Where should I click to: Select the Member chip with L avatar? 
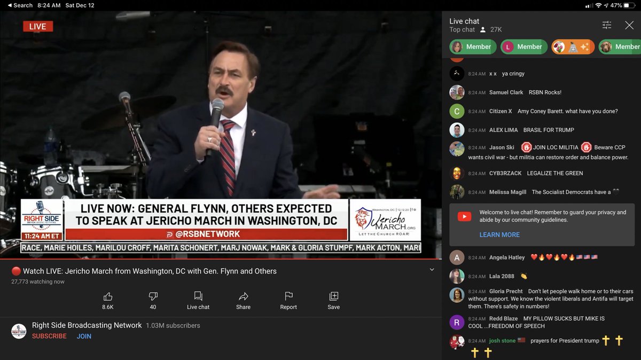[x=523, y=47]
